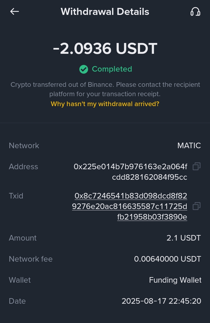210x323 pixels.
Task: Open "Why hasn't my withdrawal arrived?" link
Action: [x=105, y=104]
